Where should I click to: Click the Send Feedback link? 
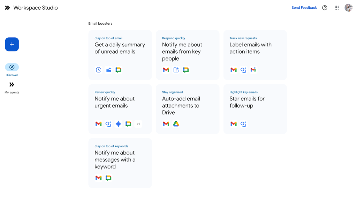point(304,8)
